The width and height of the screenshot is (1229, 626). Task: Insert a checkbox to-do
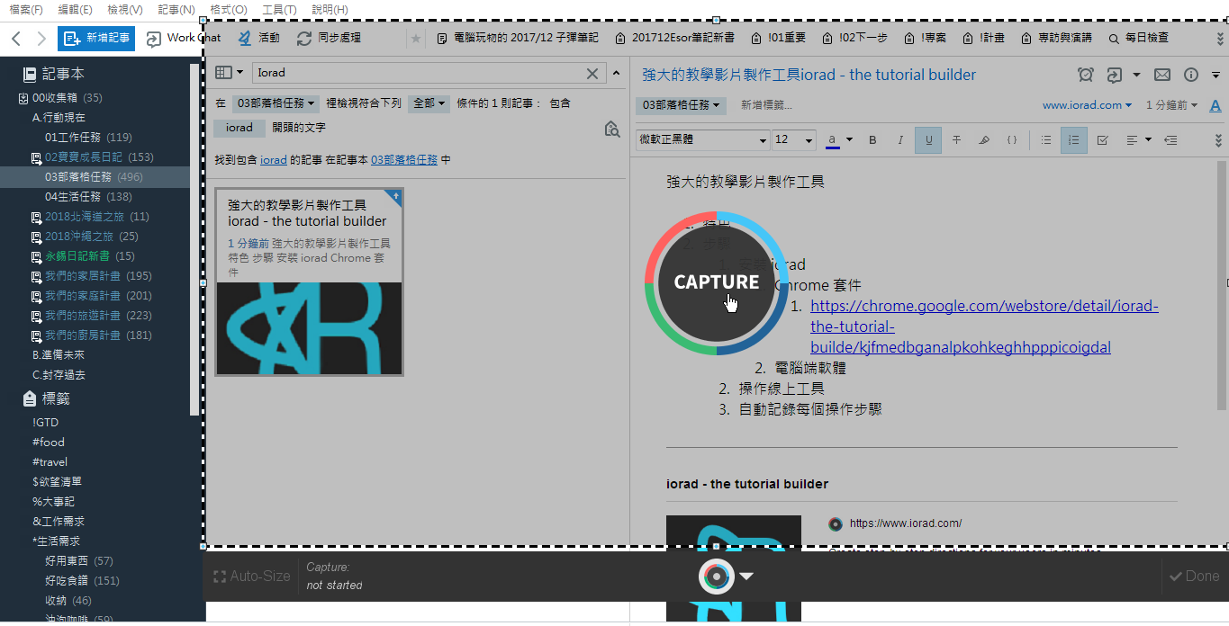click(1102, 139)
